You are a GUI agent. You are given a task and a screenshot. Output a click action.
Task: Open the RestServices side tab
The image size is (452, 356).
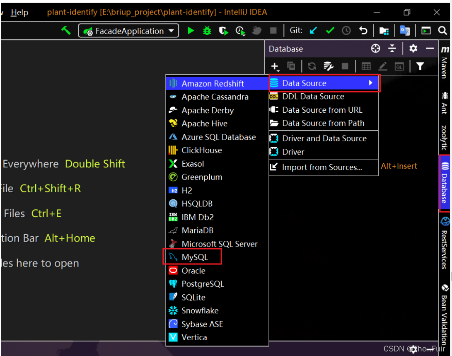(445, 243)
